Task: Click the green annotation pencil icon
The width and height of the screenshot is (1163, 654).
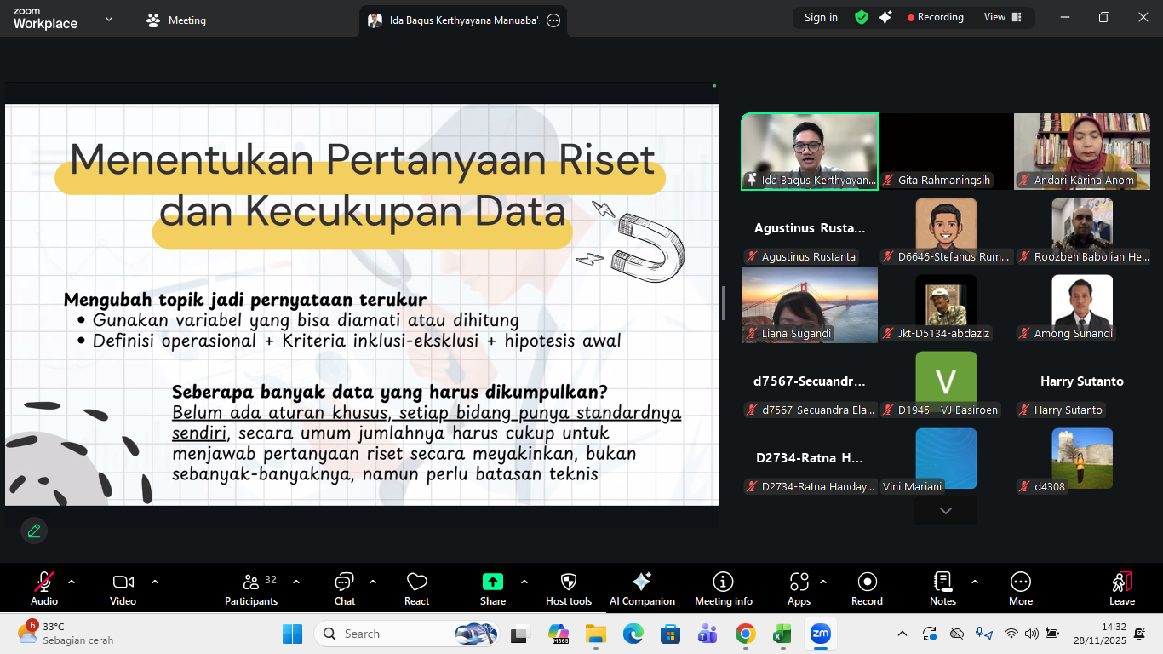Action: (x=34, y=531)
